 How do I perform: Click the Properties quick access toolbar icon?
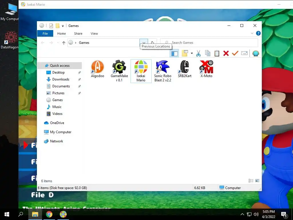[51, 26]
